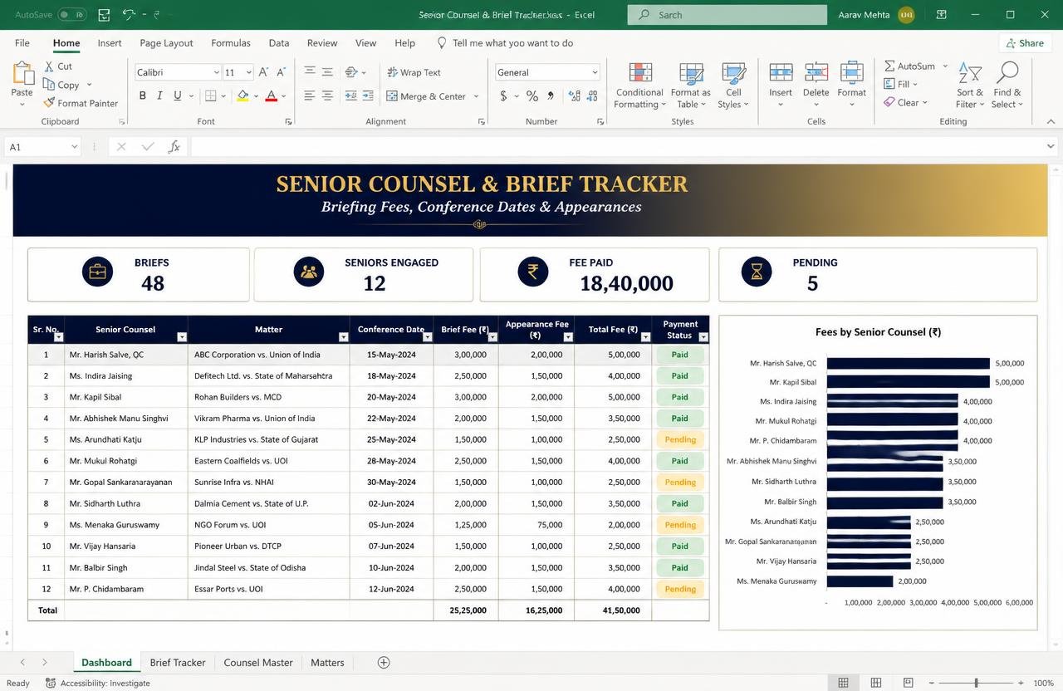Open the Name Box dropdown arrow
Screen dimensions: 1063x691
(74, 147)
